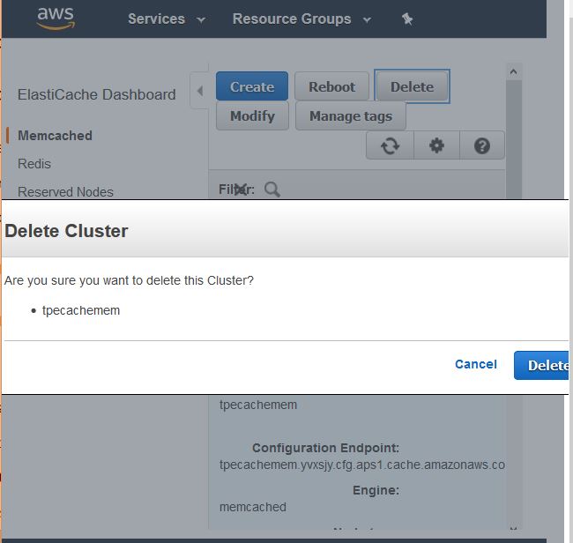Confirm deletion with the dialog Delete button

tap(544, 365)
